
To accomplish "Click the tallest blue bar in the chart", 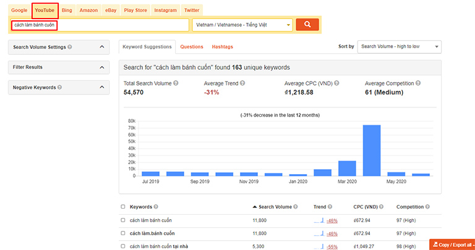I will 372,150.
